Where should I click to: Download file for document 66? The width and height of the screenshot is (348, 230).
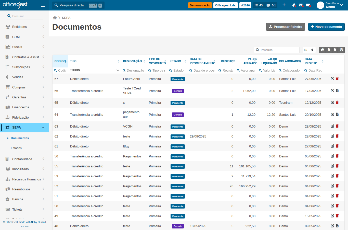pos(337,91)
